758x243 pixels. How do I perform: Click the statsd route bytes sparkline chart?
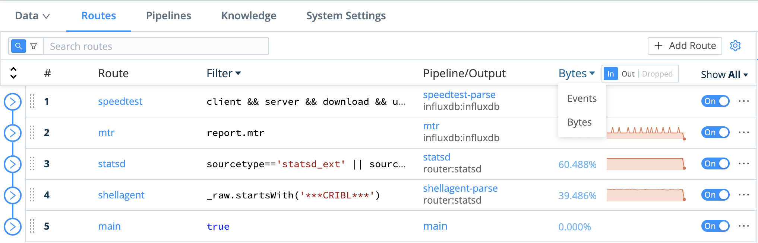click(645, 164)
